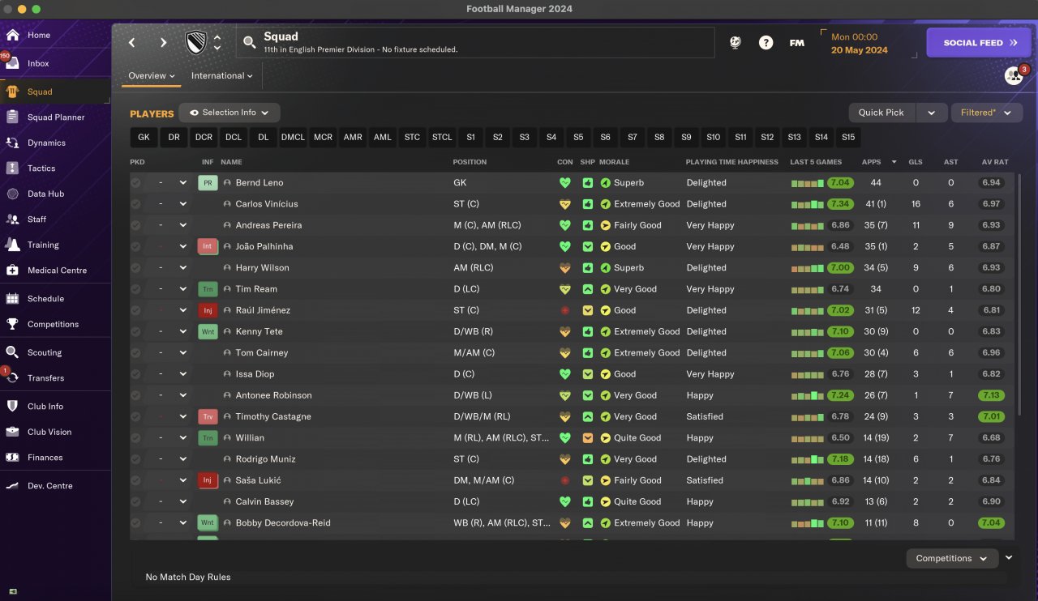Viewport: 1038px width, 601px height.
Task: Go forward using the right arrow
Action: 163,43
